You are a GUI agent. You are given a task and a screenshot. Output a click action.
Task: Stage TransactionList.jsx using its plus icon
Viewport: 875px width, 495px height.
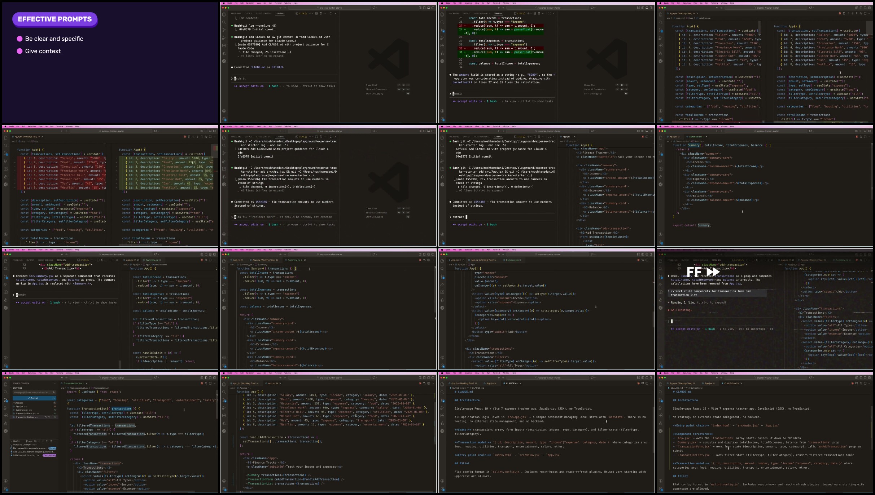pos(52,417)
